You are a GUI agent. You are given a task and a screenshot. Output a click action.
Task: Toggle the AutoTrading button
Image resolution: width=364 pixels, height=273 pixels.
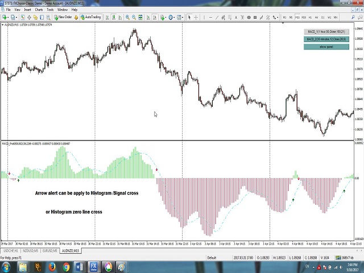[x=90, y=17]
